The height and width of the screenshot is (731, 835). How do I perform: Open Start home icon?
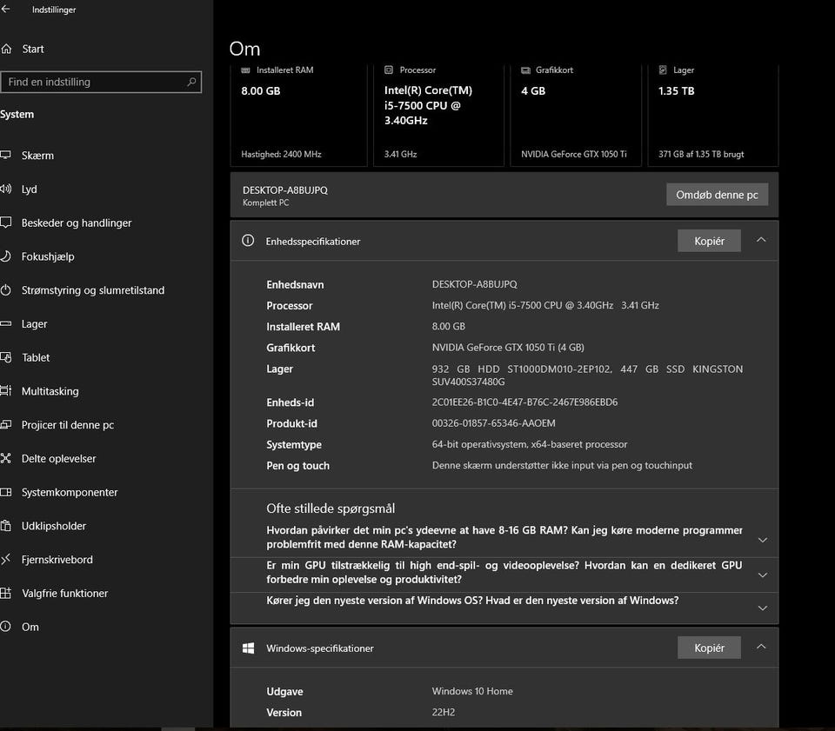click(6, 49)
